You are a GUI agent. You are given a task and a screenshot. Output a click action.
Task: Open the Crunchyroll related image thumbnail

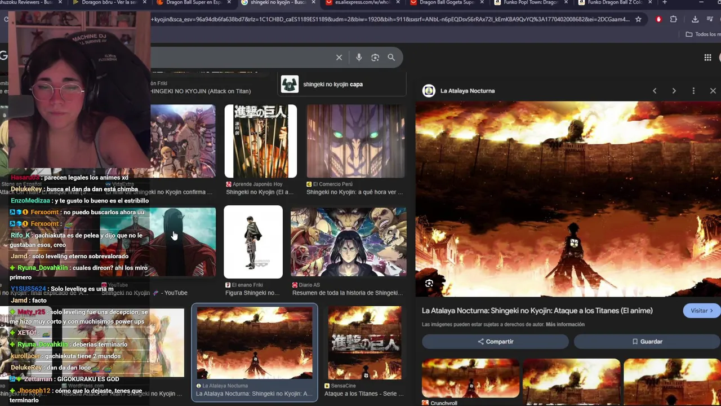(x=470, y=378)
